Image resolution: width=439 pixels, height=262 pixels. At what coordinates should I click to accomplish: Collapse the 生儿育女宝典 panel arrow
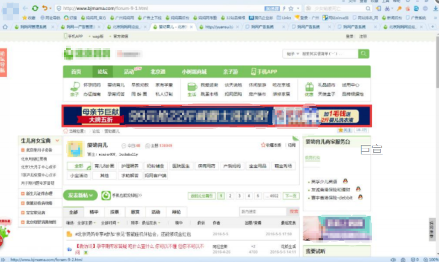pos(57,141)
